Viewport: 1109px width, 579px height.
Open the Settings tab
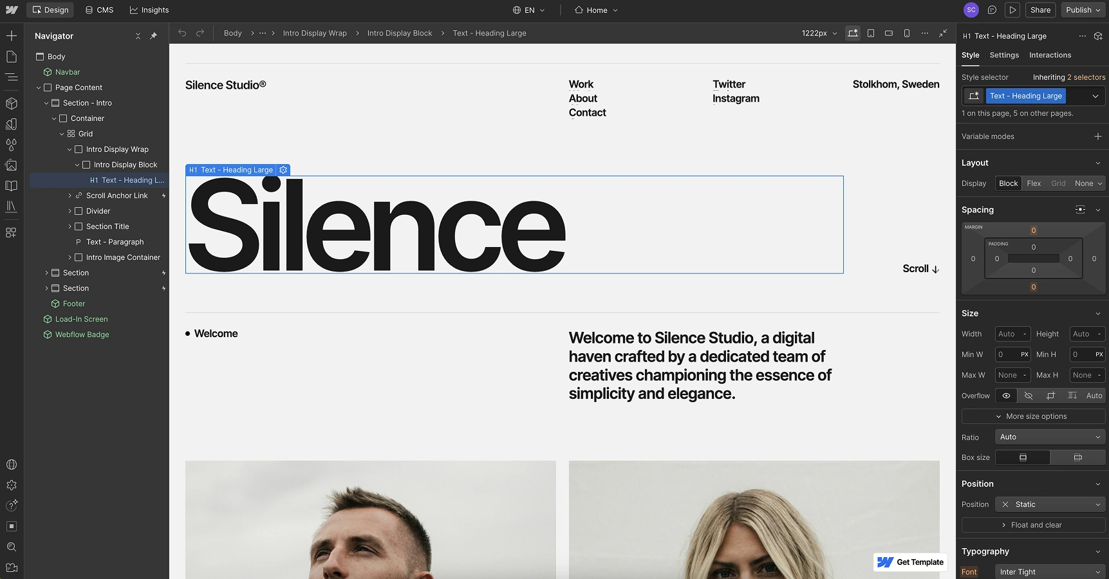tap(1004, 55)
